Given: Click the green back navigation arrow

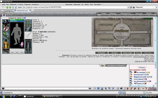Looking at the screenshot, I should 7,7.
